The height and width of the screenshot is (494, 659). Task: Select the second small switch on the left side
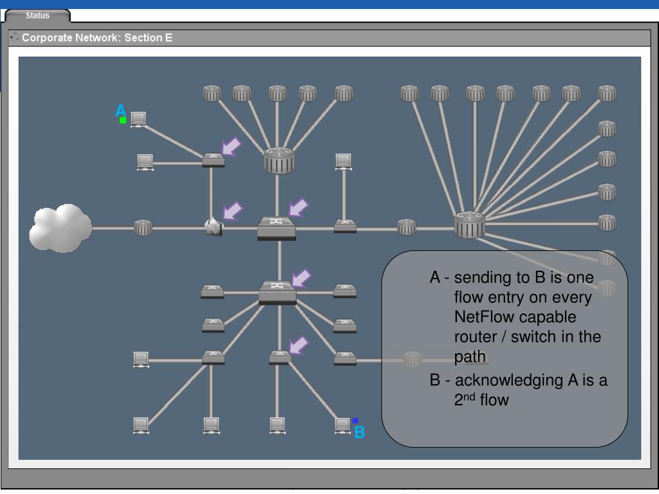(x=213, y=325)
